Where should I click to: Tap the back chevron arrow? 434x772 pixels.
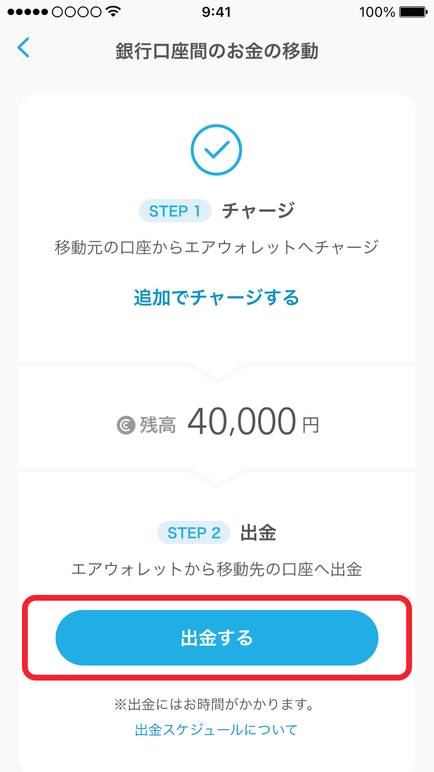[x=23, y=48]
